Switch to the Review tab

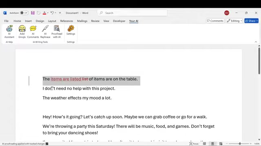pyautogui.click(x=95, y=21)
